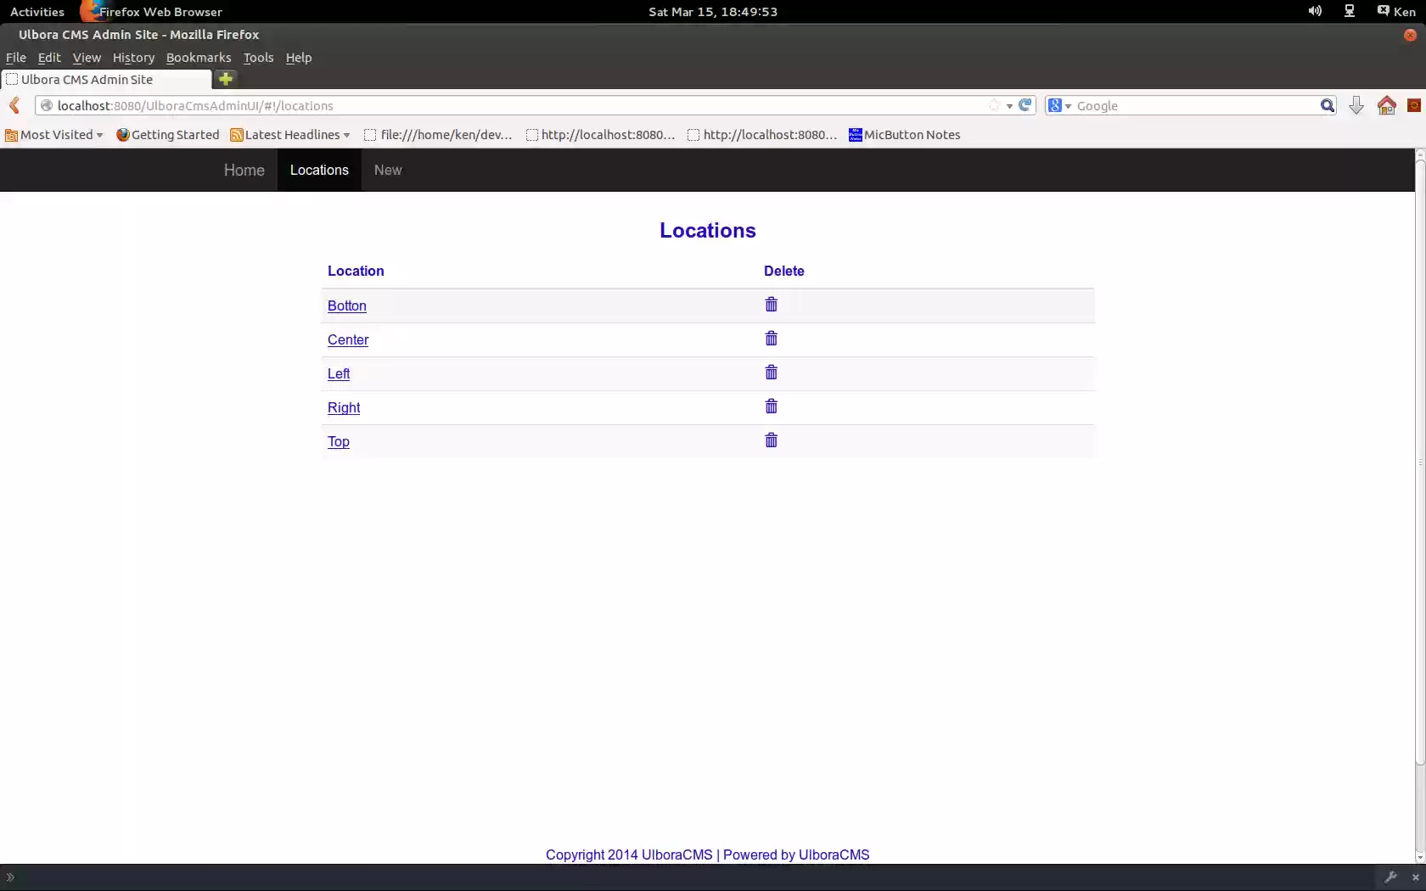Reload the current page
1426x891 pixels.
[x=1025, y=104]
